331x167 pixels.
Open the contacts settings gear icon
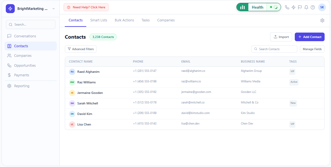click(322, 20)
